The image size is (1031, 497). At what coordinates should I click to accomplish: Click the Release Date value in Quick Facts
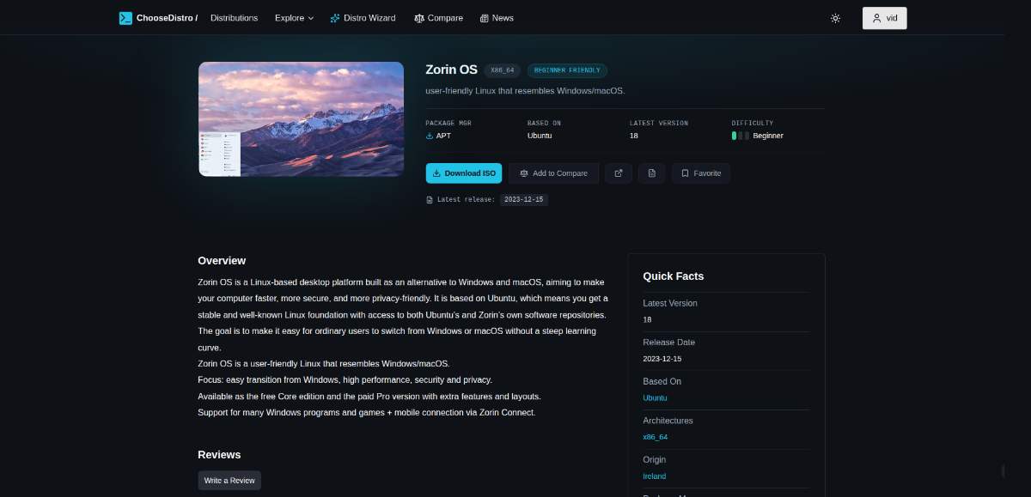pos(661,359)
